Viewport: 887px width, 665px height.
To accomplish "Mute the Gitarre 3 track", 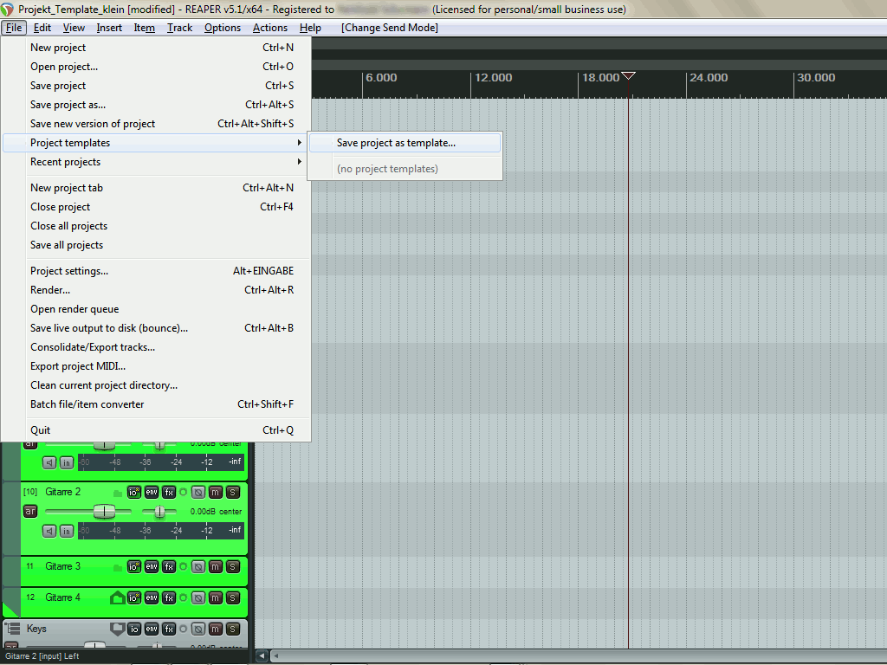I will (216, 566).
